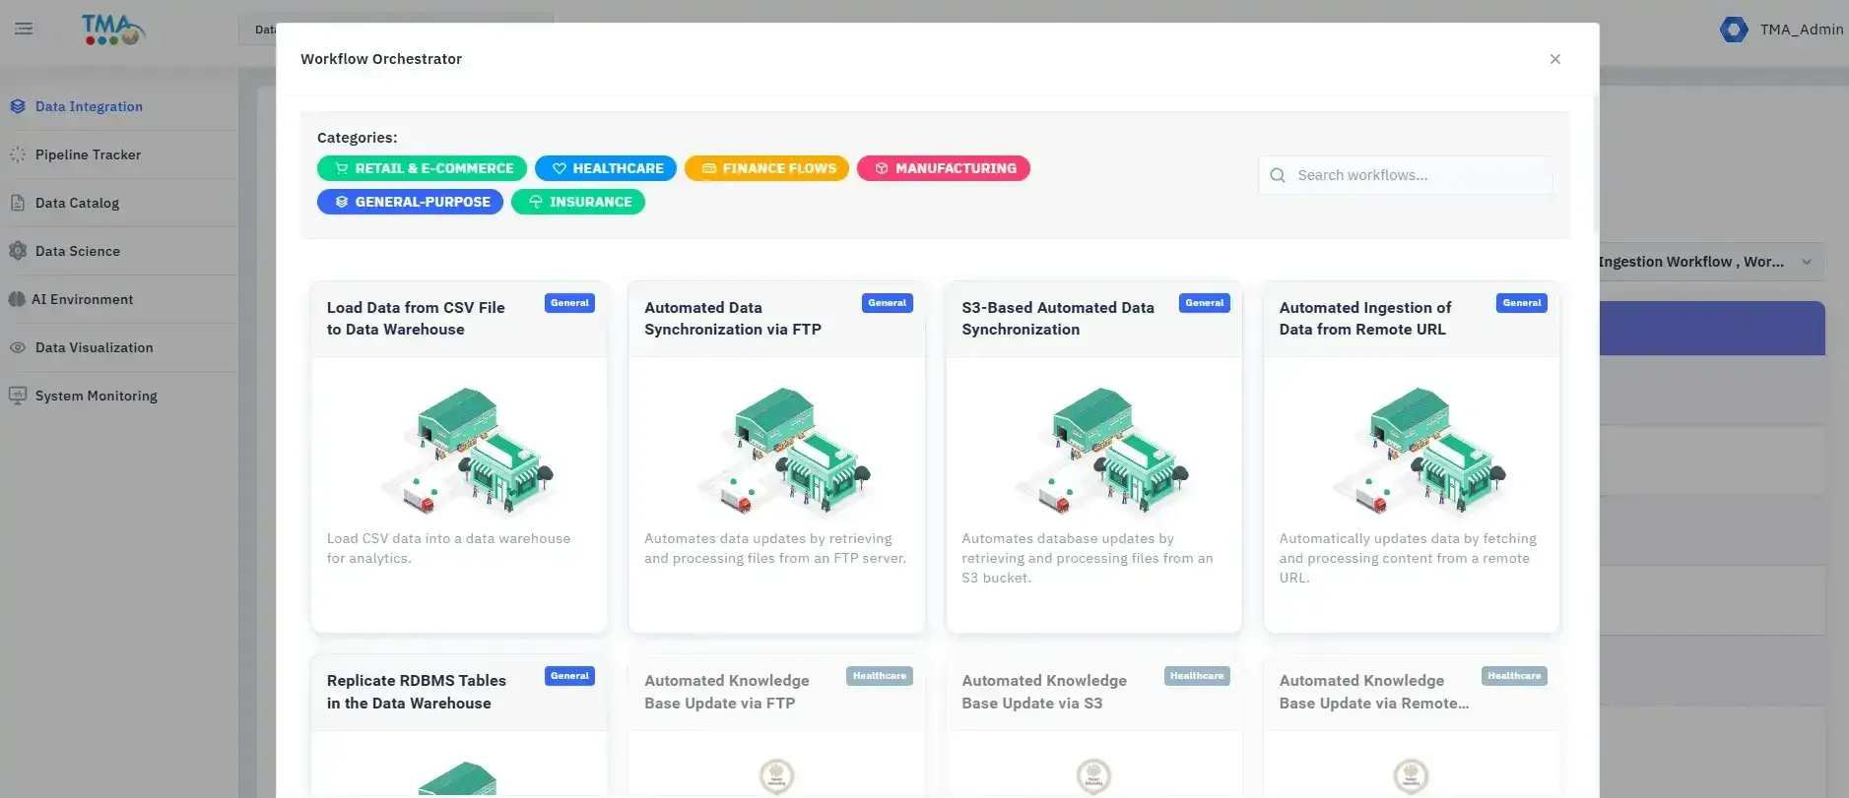
Task: Open System Monitoring in the sidebar
Action: pyautogui.click(x=96, y=396)
